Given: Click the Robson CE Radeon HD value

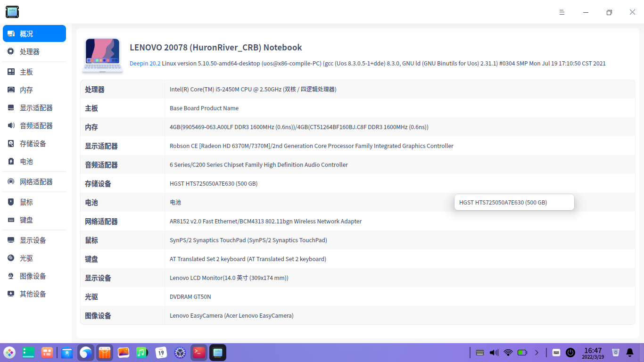Looking at the screenshot, I should tap(312, 146).
